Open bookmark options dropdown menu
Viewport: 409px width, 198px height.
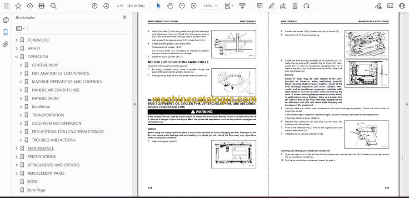pyautogui.click(x=20, y=29)
